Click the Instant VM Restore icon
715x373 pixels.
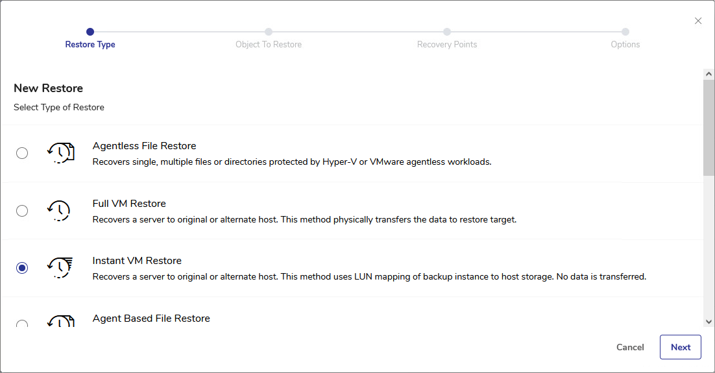tap(60, 268)
